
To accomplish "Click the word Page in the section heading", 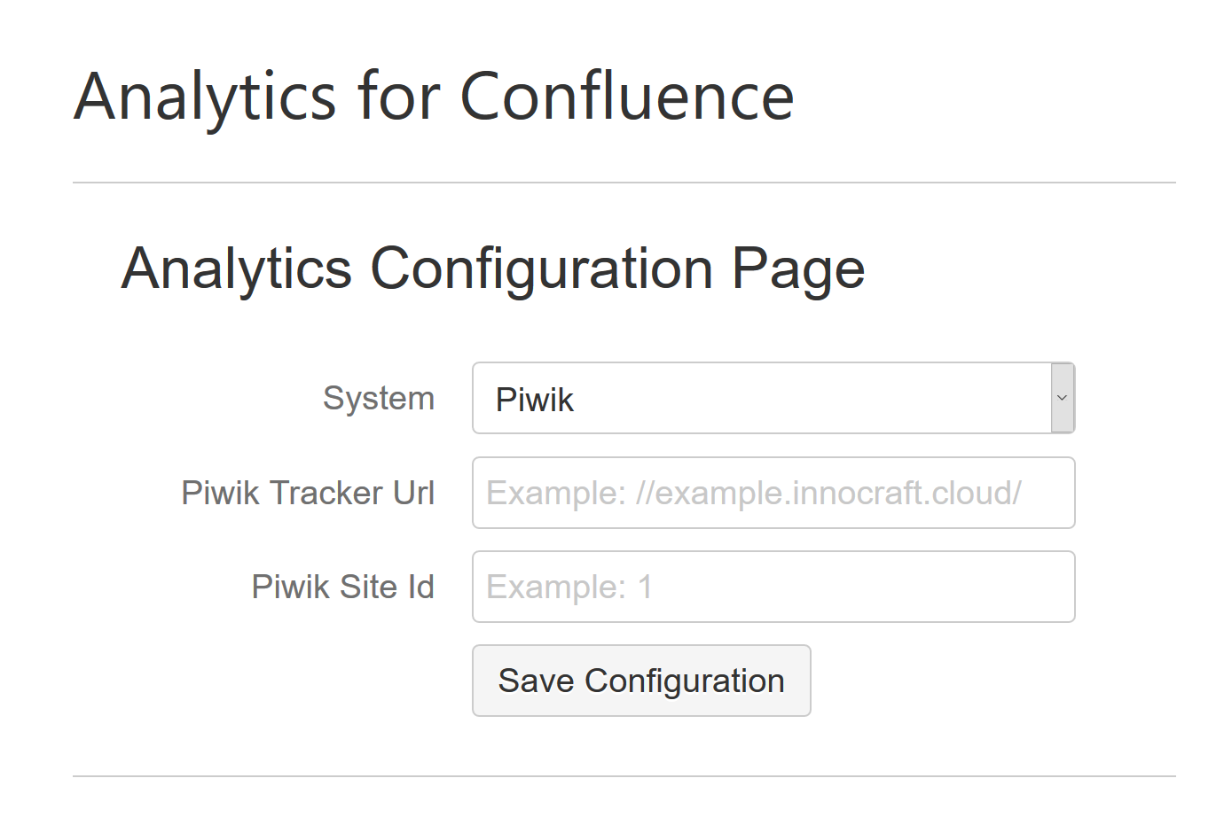I will pyautogui.click(x=797, y=269).
